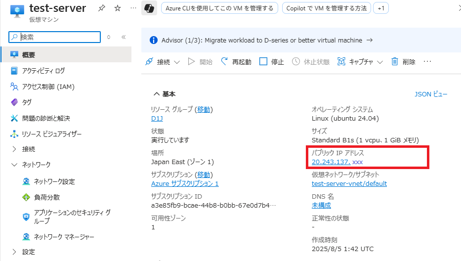Select Japan East location text

[183, 162]
